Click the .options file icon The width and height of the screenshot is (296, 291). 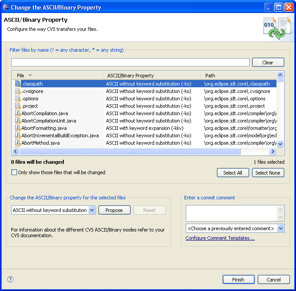(18, 99)
